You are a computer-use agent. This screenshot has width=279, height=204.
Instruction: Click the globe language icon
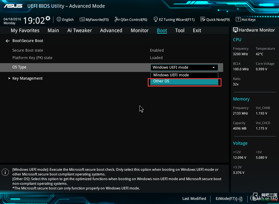59,19
